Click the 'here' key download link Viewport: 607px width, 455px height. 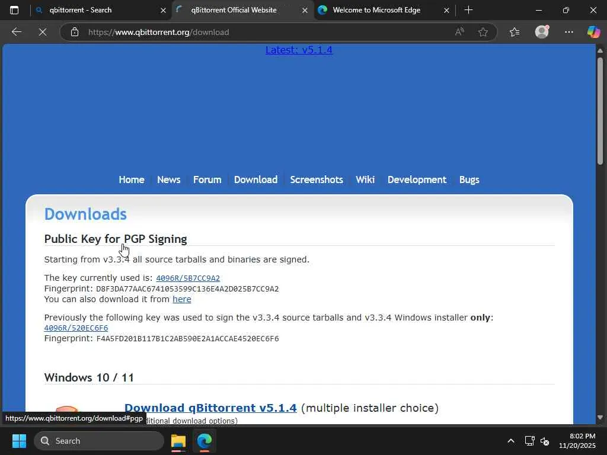(x=182, y=299)
